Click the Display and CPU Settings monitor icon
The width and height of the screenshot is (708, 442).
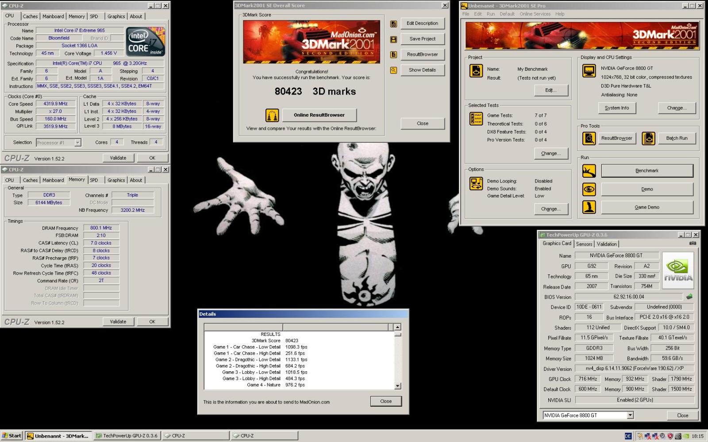[589, 71]
